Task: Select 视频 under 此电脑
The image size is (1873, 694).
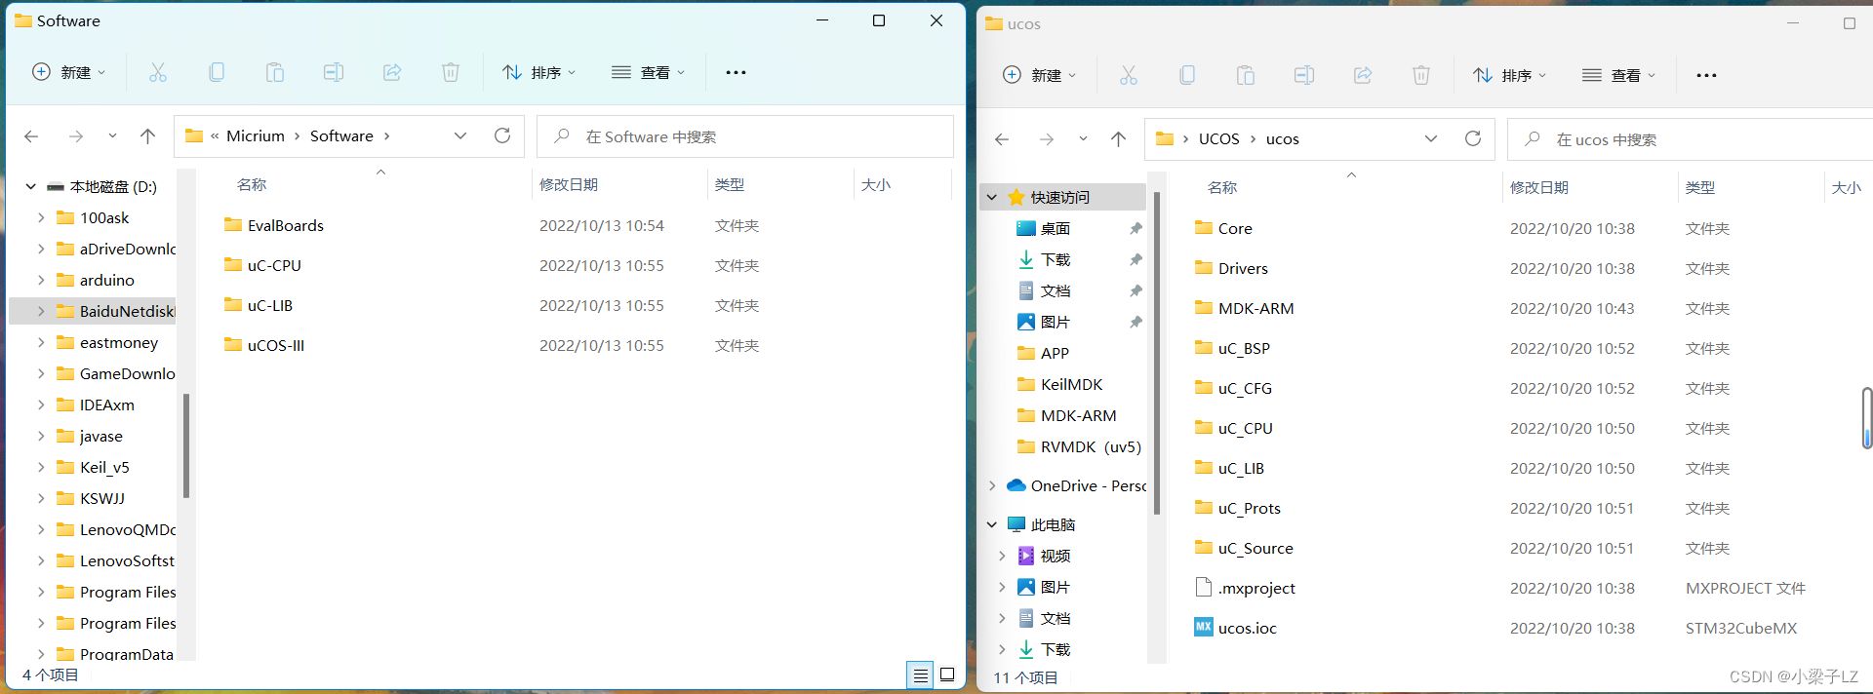Action: (x=1044, y=556)
